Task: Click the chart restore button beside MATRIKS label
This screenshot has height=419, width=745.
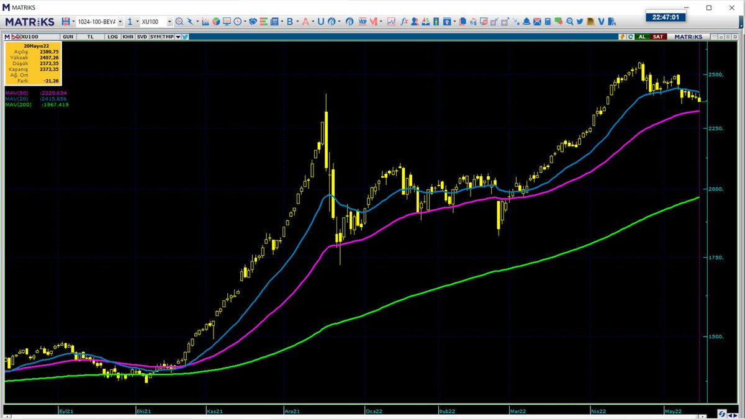Action: coord(728,37)
